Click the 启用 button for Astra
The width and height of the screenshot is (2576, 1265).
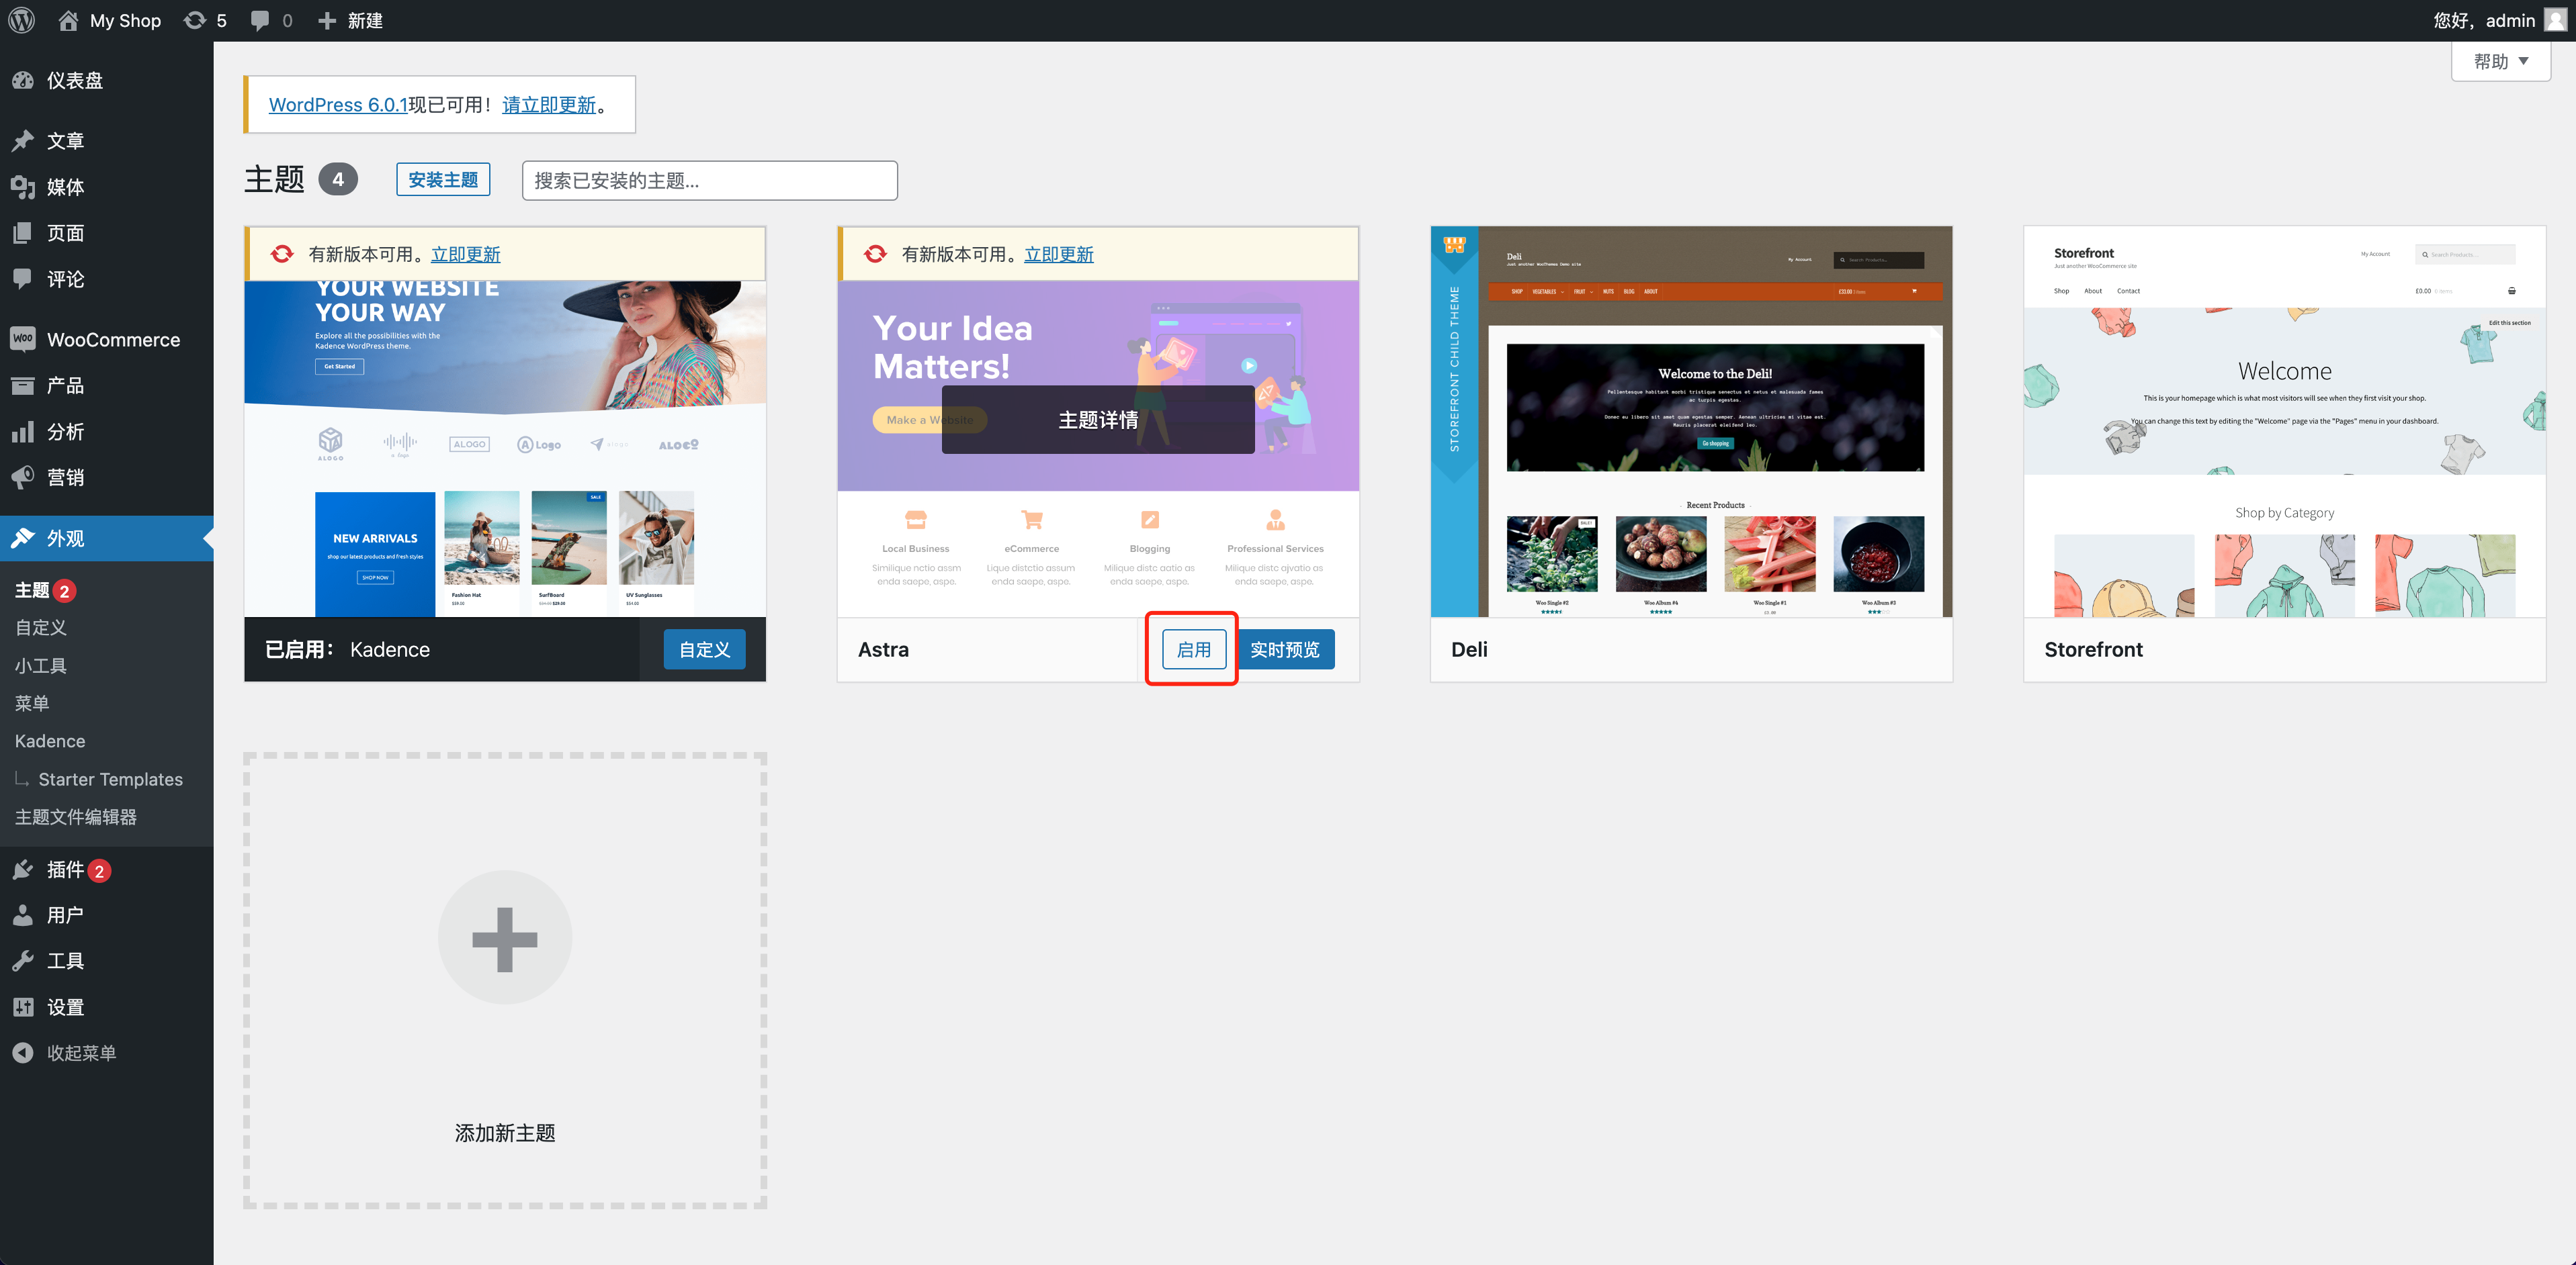[x=1193, y=649]
